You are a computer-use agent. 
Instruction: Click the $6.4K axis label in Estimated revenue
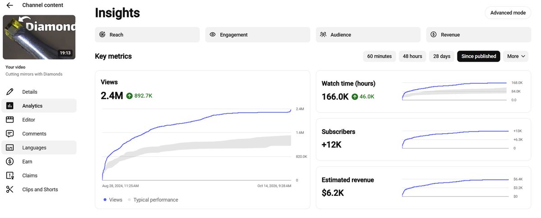pyautogui.click(x=518, y=179)
